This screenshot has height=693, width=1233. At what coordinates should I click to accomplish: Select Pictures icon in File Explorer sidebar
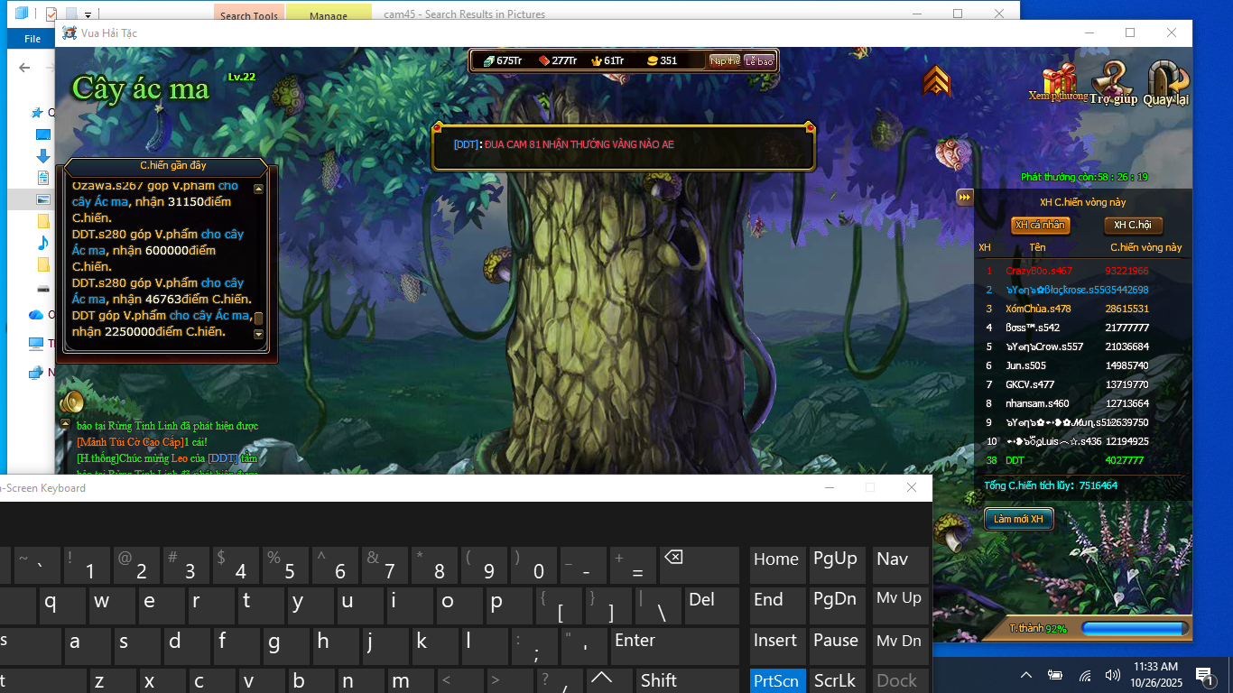pos(42,199)
